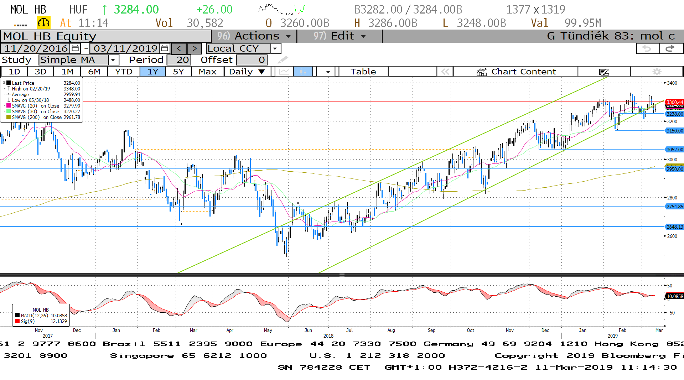Click the 3300.44 red price level label

tap(675, 102)
